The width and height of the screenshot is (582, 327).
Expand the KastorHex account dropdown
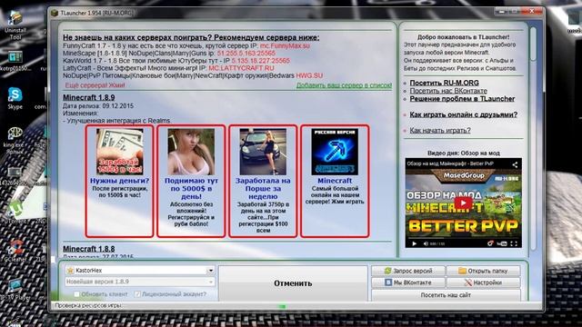[x=210, y=271]
